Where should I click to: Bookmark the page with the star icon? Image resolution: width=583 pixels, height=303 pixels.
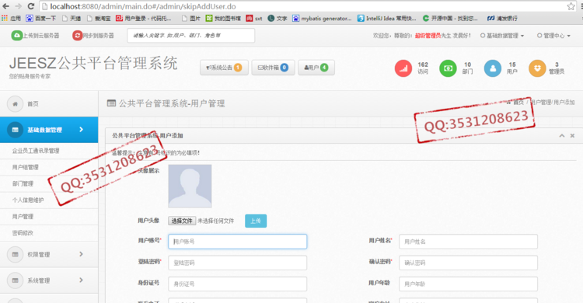[571, 6]
